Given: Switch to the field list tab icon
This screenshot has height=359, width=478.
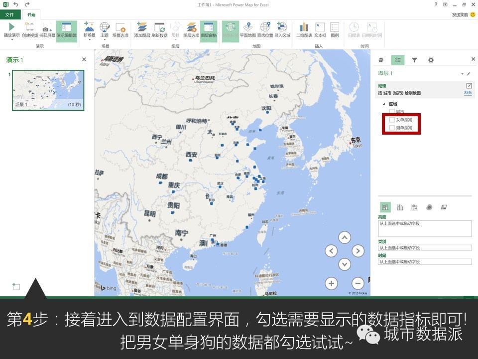Looking at the screenshot, I should (398, 60).
